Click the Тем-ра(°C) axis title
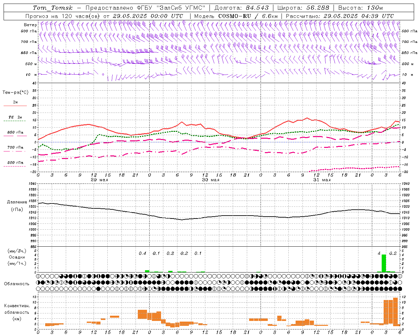Image resolution: width=419 pixels, height=335 pixels. coord(15,92)
